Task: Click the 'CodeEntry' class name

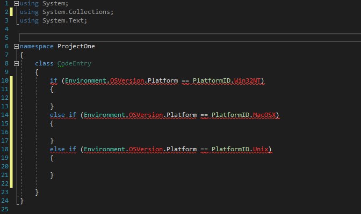Action: 74,63
